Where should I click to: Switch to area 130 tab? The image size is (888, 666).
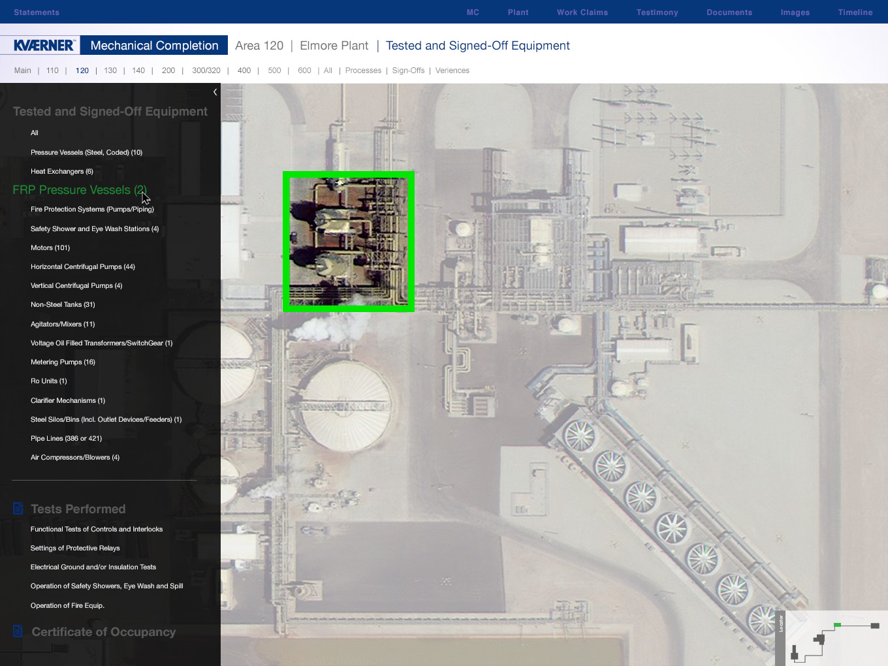pyautogui.click(x=110, y=71)
